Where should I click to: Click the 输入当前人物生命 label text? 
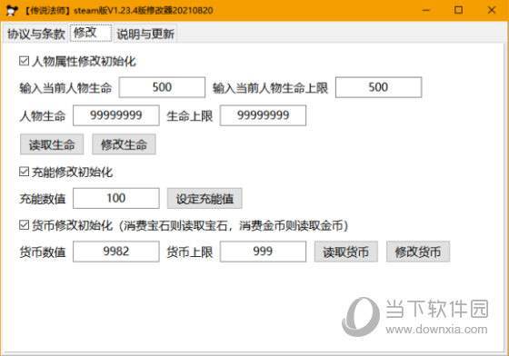tap(65, 88)
